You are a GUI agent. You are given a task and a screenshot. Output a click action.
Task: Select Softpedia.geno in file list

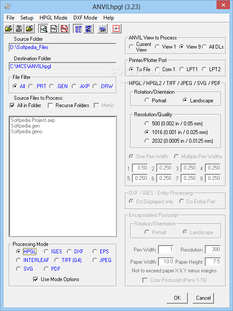tap(26, 131)
